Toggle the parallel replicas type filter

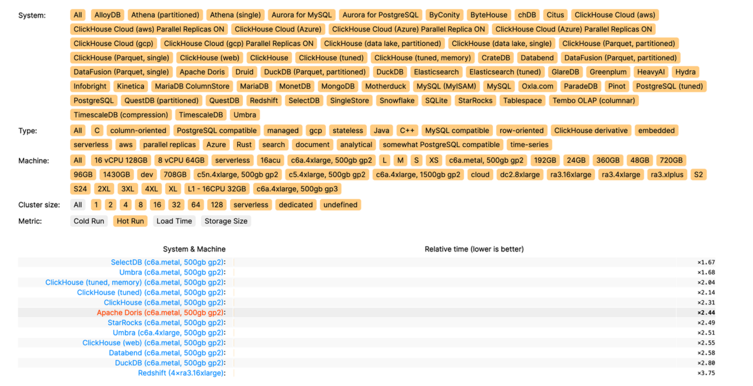(x=169, y=145)
